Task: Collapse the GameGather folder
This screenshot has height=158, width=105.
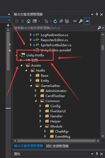Action: click(x=31, y=86)
